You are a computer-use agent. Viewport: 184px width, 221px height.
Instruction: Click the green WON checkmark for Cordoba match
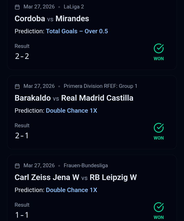point(159,48)
